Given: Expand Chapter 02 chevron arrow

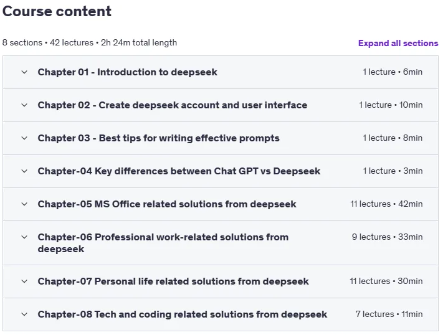Looking at the screenshot, I should tap(24, 105).
